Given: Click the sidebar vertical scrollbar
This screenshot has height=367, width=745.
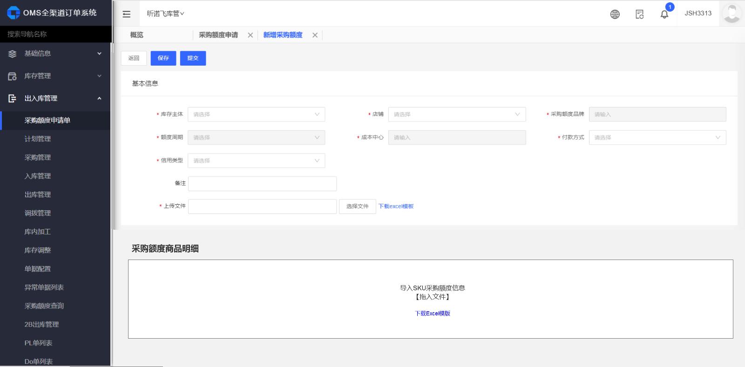Looking at the screenshot, I should 112,136.
